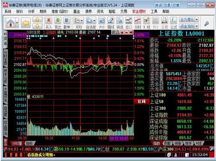Image resolution: width=216 pixels, height=161 pixels.
Task: Switch to 分时 intraday chart icon
Action: [x=138, y=23]
